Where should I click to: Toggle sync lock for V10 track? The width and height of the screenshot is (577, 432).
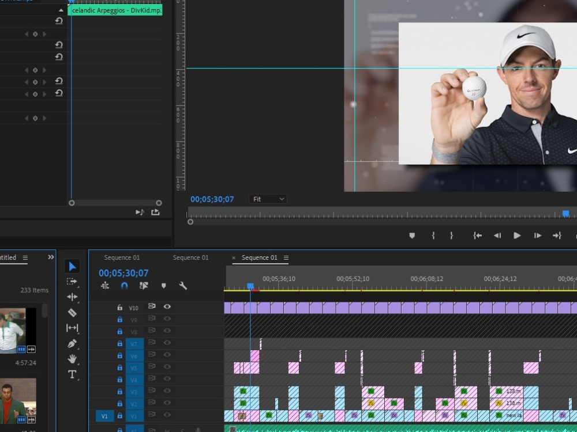152,306
